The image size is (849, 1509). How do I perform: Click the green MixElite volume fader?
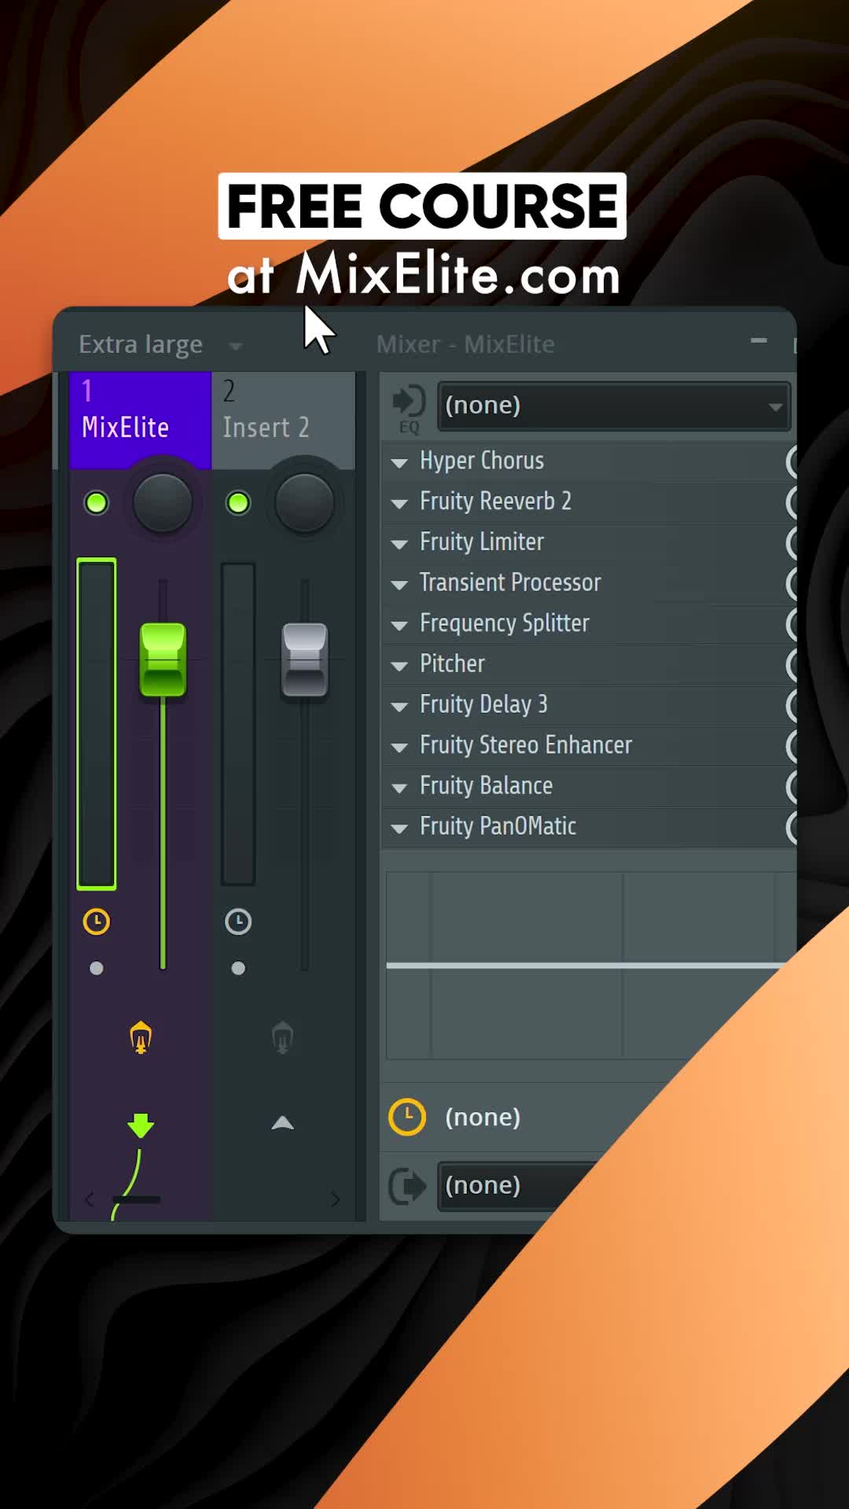tap(163, 660)
